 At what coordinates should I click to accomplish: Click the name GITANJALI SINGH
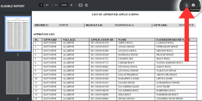pyautogui.click(x=128, y=71)
